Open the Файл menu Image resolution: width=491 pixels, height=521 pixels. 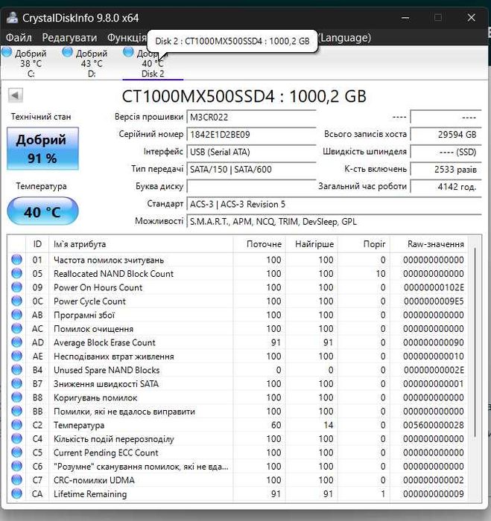tap(19, 37)
